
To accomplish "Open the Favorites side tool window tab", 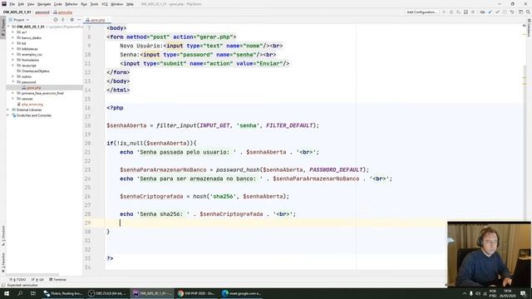I will coord(3,263).
